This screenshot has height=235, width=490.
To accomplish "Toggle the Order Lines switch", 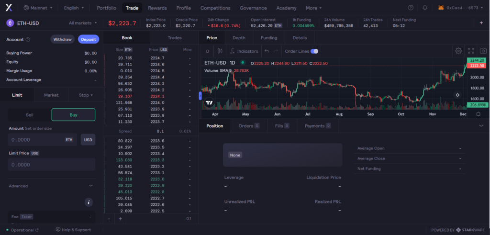I will [x=314, y=51].
